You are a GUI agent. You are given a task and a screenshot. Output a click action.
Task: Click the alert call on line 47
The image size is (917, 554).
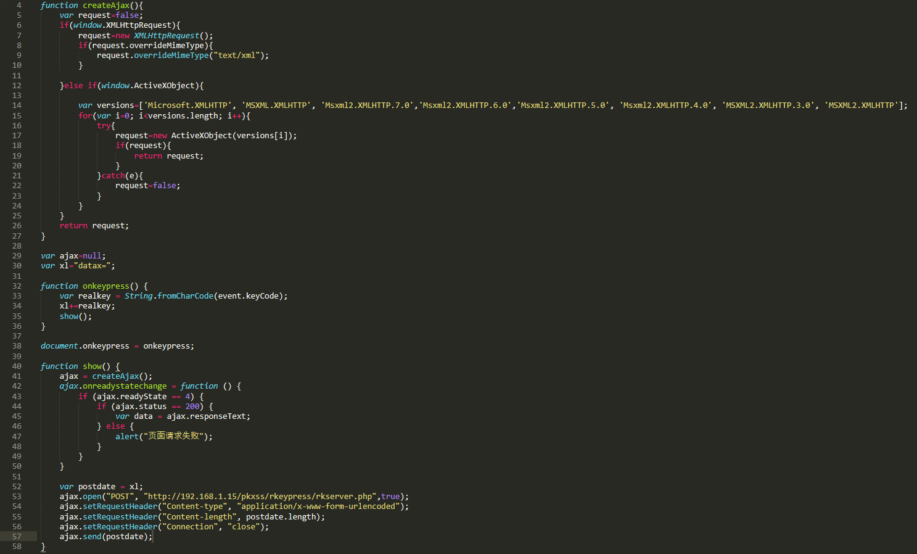click(x=127, y=437)
